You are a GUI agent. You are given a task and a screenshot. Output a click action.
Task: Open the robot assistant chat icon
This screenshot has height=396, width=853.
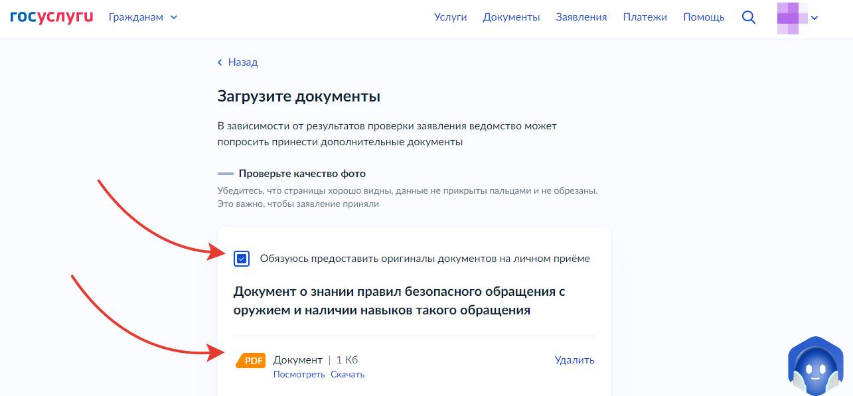click(814, 366)
